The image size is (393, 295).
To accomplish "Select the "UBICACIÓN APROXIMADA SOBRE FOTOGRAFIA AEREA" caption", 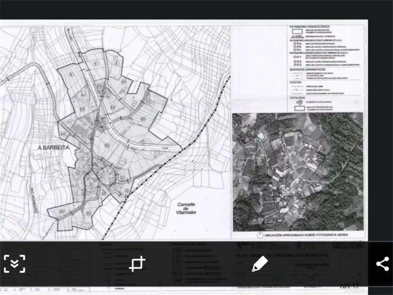I will (x=306, y=235).
